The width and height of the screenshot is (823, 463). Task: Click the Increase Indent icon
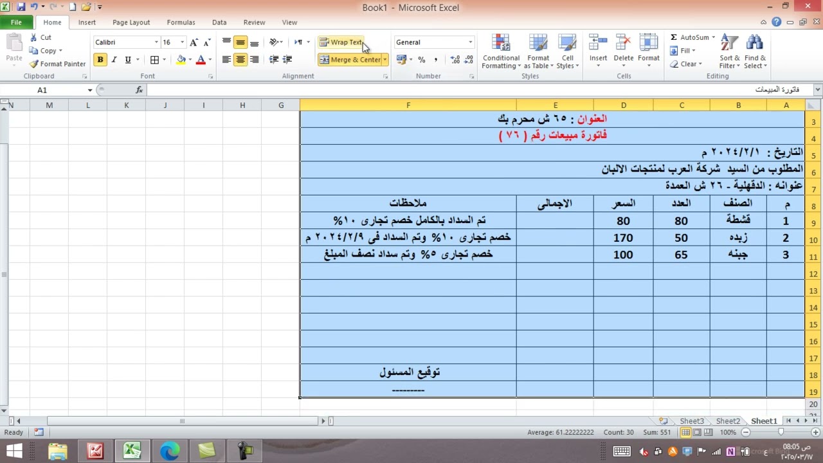pos(287,60)
